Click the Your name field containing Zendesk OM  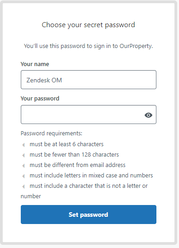click(89, 80)
